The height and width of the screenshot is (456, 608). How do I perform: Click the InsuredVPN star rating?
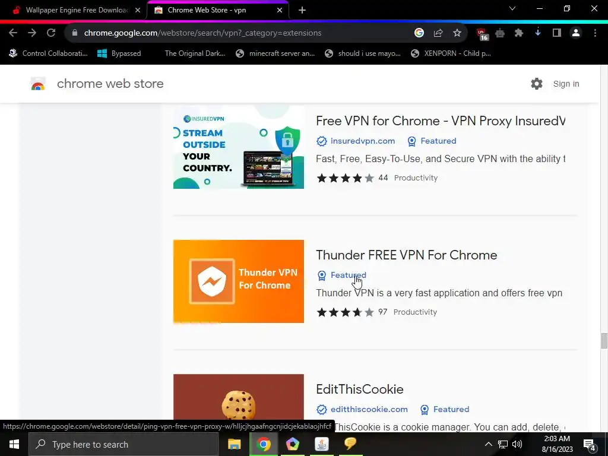346,178
